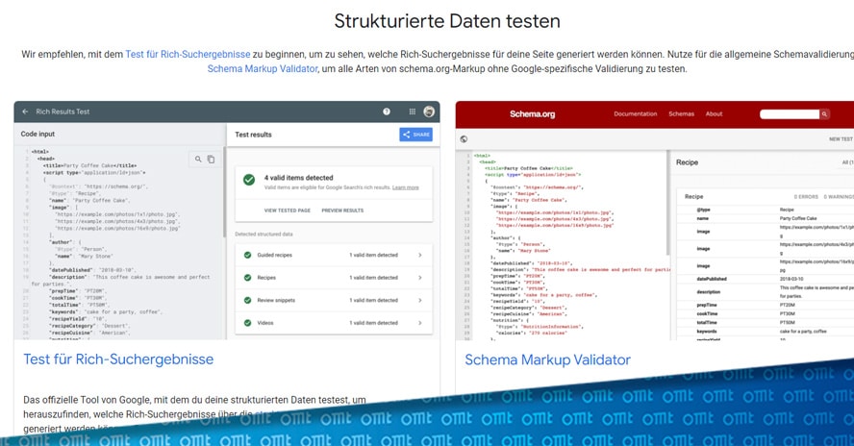Select 'Test results' panel label
Image resolution: width=854 pixels, height=446 pixels.
253,135
